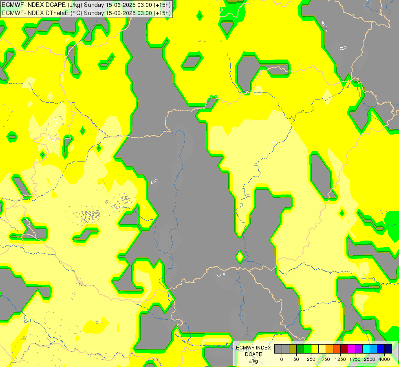Click legend tick value 50
Image resolution: width=399 pixels, height=367 pixels.
tap(296, 359)
